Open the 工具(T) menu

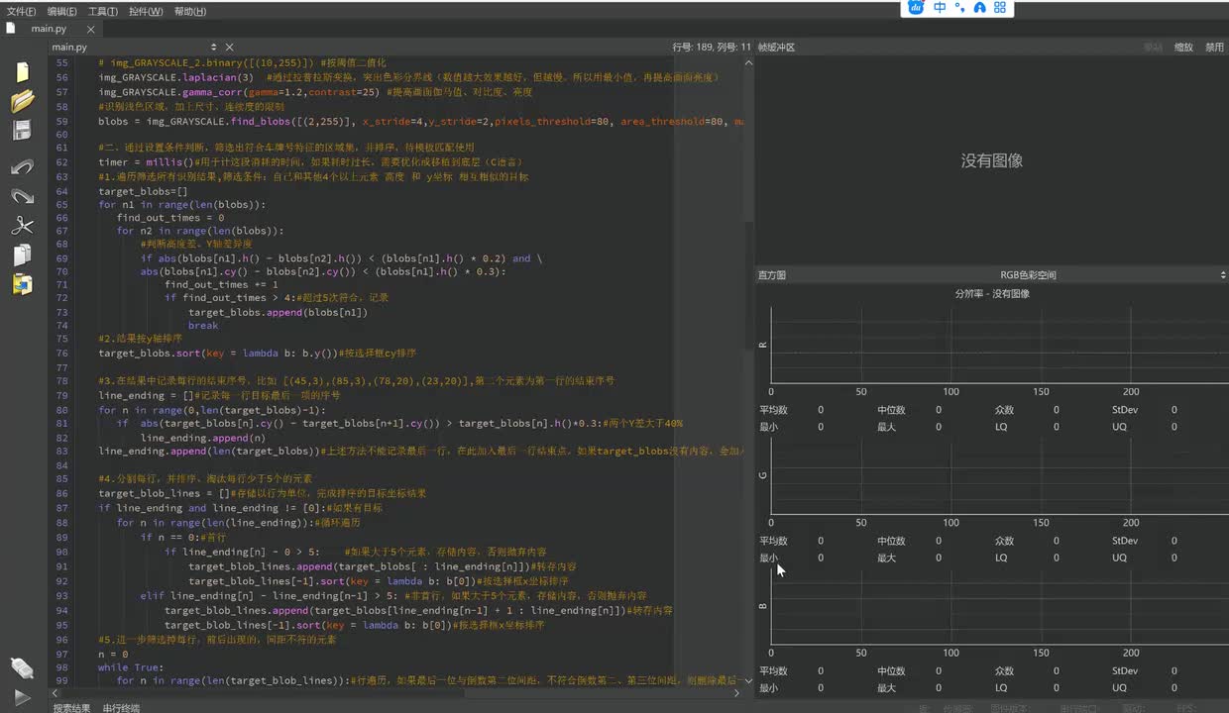click(103, 11)
